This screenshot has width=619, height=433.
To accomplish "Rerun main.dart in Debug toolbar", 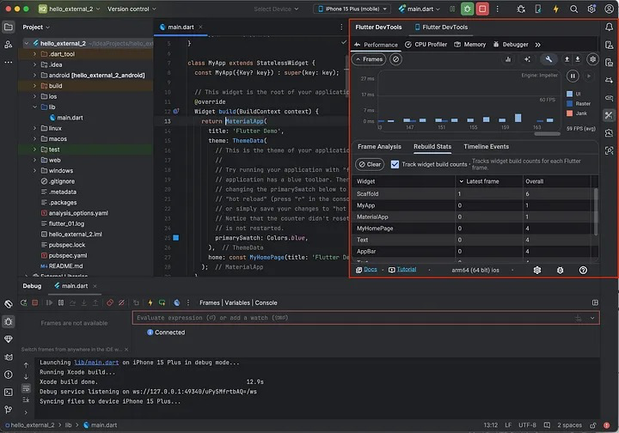I will click(24, 302).
